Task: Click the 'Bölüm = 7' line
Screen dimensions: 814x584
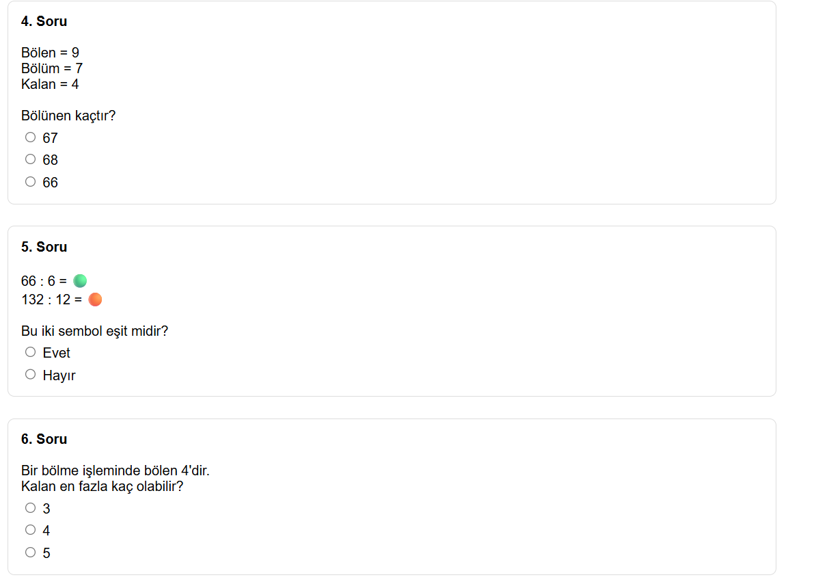Action: click(52, 68)
